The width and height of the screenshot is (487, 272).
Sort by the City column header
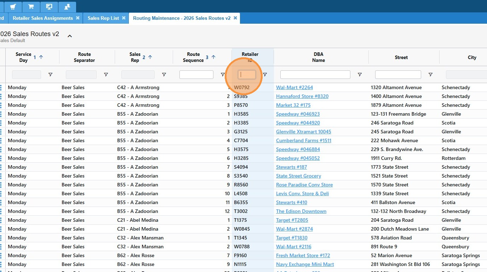click(472, 57)
